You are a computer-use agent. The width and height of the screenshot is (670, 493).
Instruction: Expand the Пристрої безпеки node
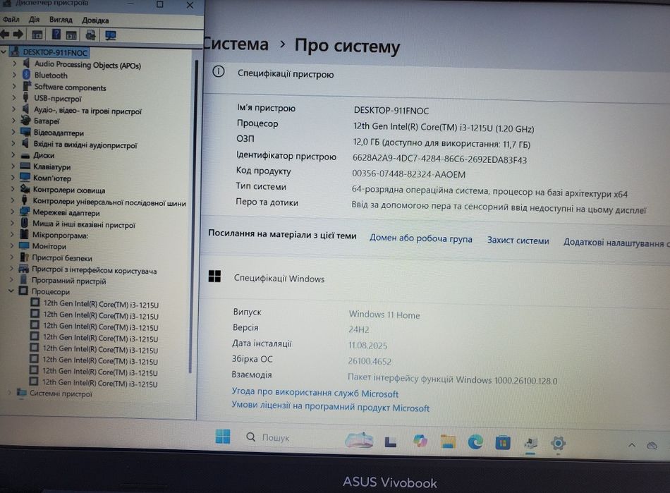pos(12,257)
